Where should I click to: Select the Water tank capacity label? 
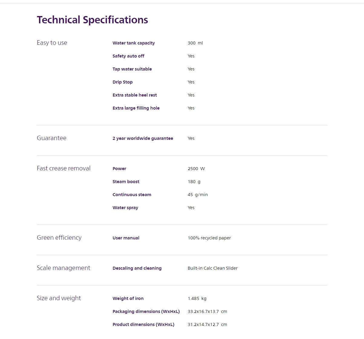point(133,43)
